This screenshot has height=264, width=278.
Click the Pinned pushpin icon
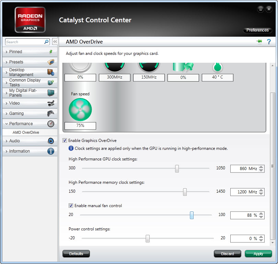click(x=51, y=52)
